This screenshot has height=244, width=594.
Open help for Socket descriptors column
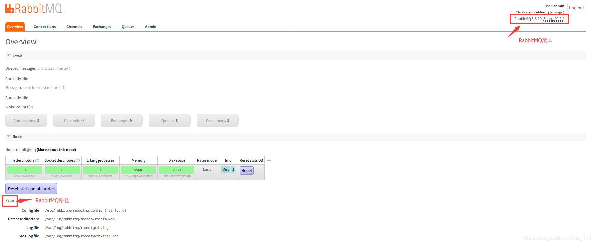(78, 160)
